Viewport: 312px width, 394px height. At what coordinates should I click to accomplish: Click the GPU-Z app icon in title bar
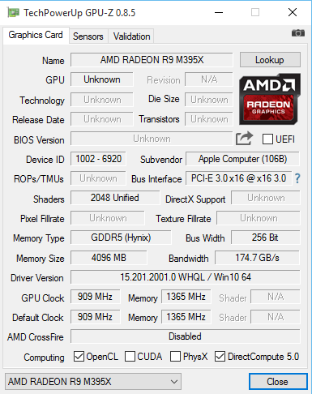tap(13, 13)
